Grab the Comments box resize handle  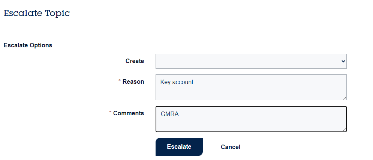coord(344,130)
